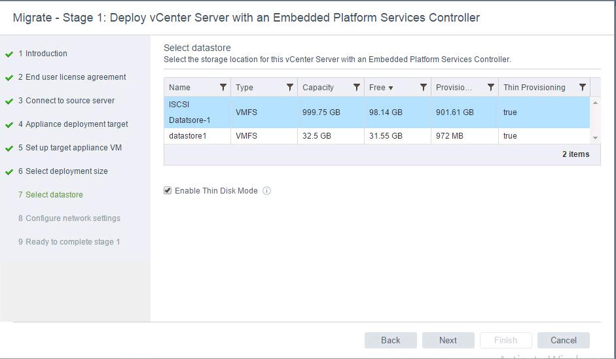The height and width of the screenshot is (359, 616).
Task: Open the Type column filter
Action: (289, 87)
